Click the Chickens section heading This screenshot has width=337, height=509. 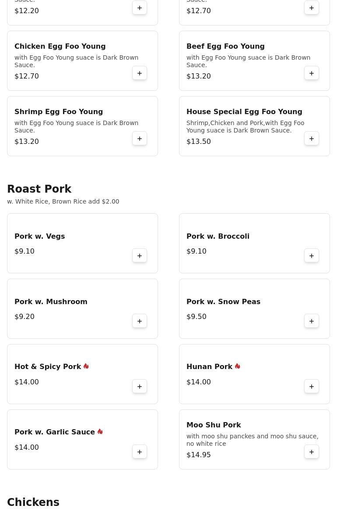(33, 502)
